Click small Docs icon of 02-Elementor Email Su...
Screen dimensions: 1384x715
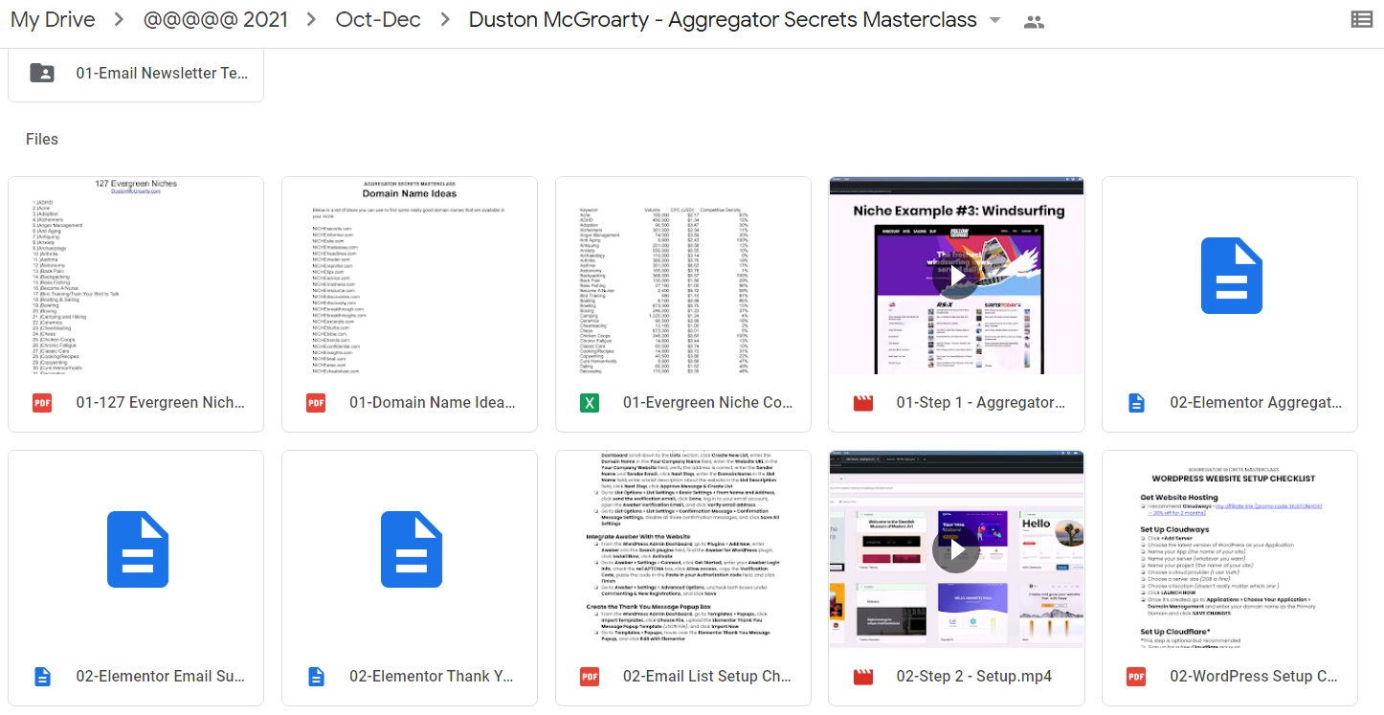42,677
